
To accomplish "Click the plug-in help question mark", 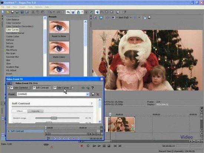I will click(92, 88).
